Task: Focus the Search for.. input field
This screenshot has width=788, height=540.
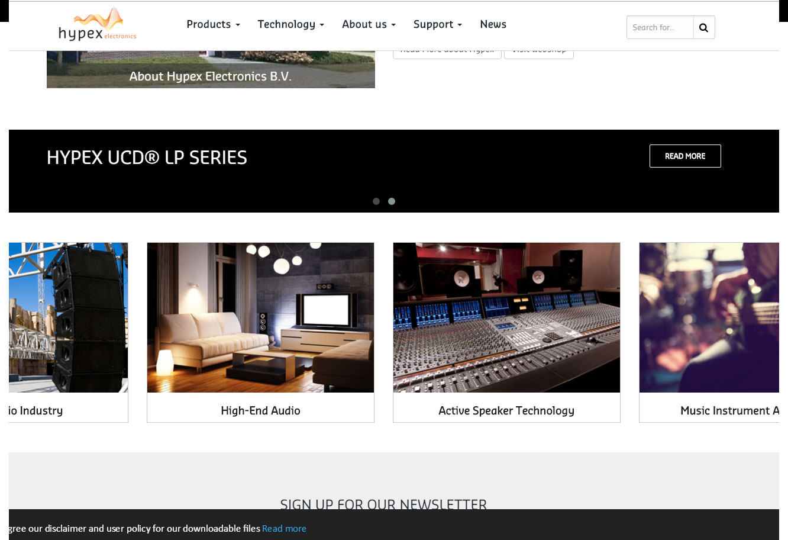Action: tap(660, 27)
